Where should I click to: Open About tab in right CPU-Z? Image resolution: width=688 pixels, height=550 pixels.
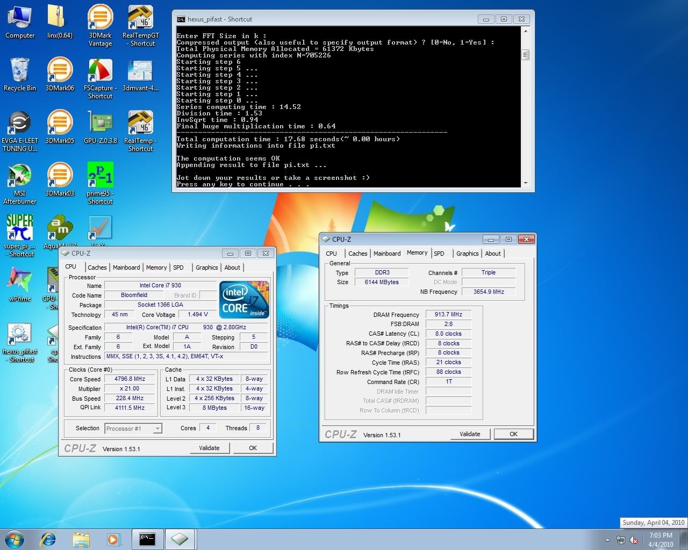pos(493,254)
